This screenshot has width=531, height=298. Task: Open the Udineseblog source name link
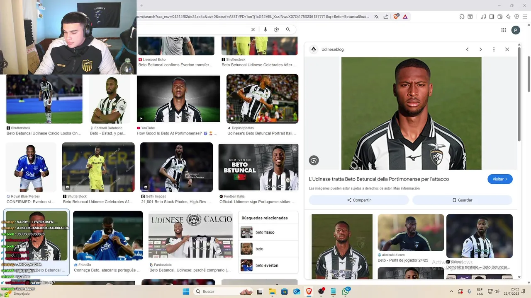(333, 49)
